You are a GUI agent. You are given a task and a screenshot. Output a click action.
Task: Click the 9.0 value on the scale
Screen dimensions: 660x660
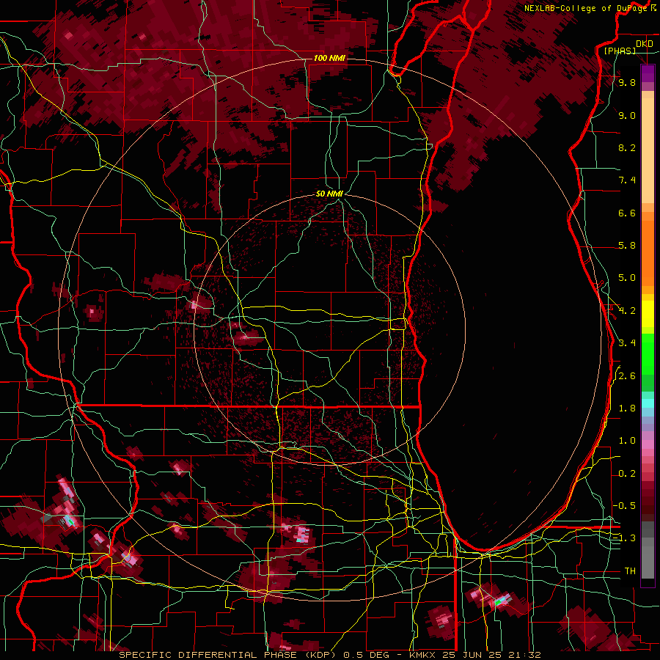[x=627, y=115]
